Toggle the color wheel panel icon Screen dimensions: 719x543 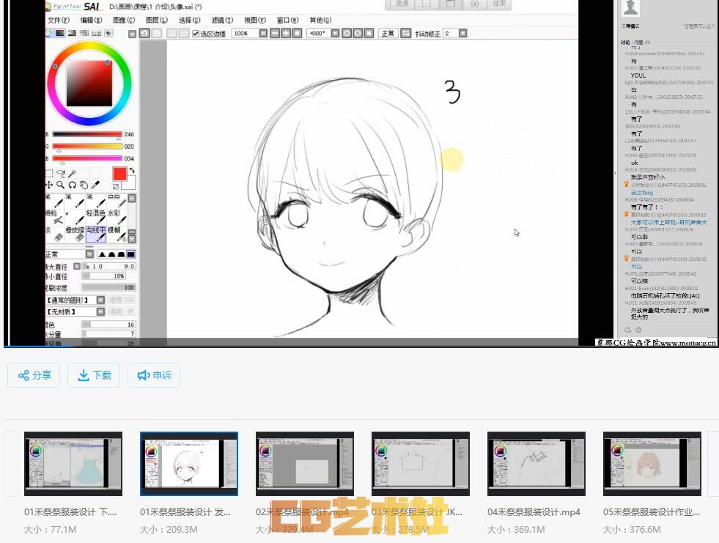pyautogui.click(x=48, y=34)
